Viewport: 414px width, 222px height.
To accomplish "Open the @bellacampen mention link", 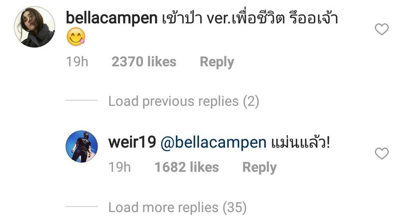I will point(213,143).
